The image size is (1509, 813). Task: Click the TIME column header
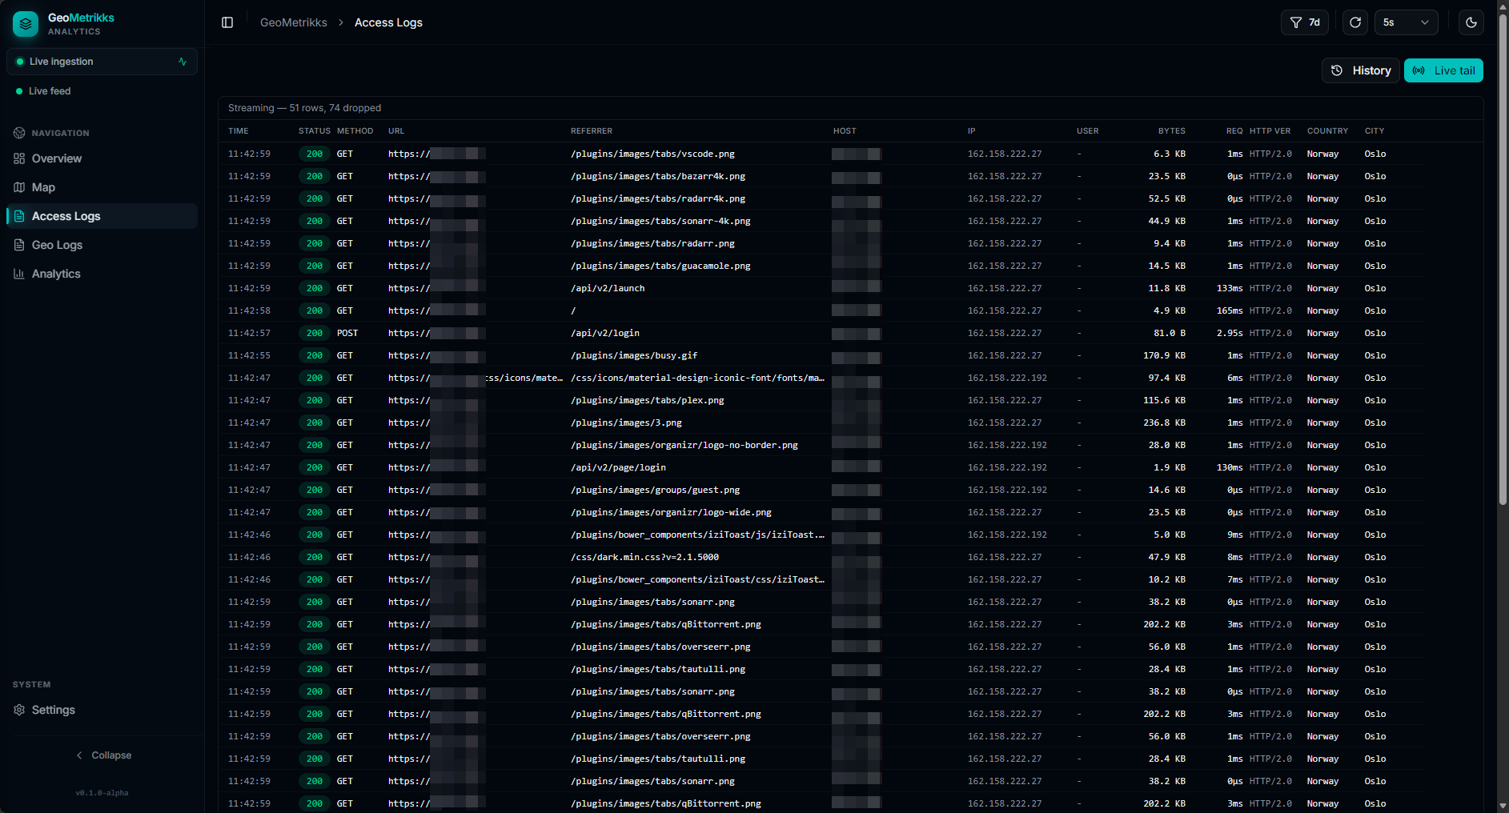(x=239, y=131)
